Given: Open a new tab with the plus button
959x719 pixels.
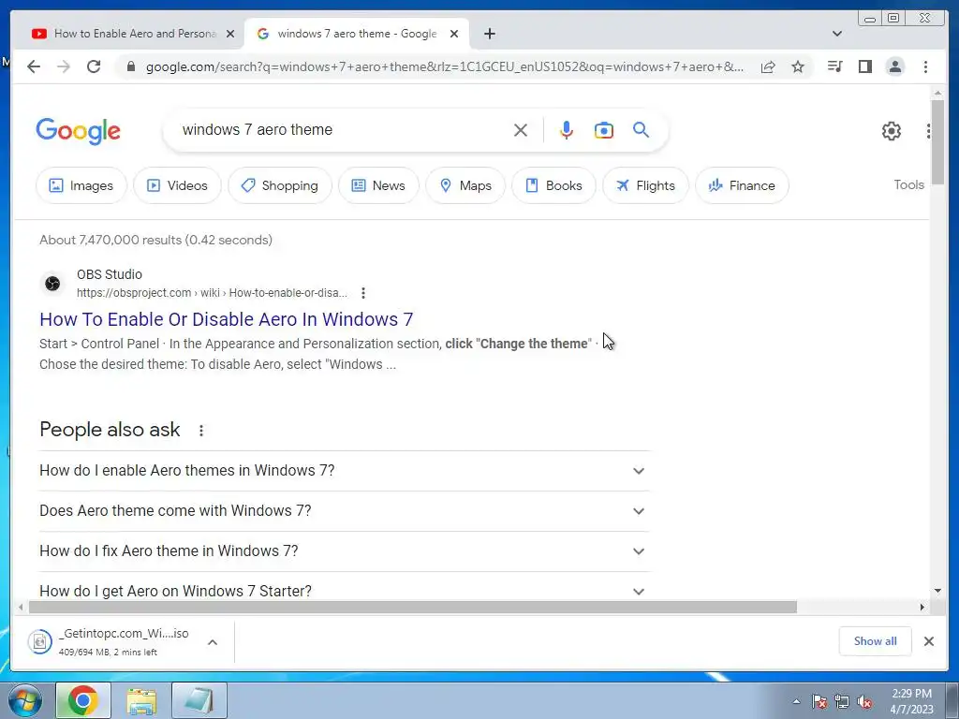Looking at the screenshot, I should 489,34.
